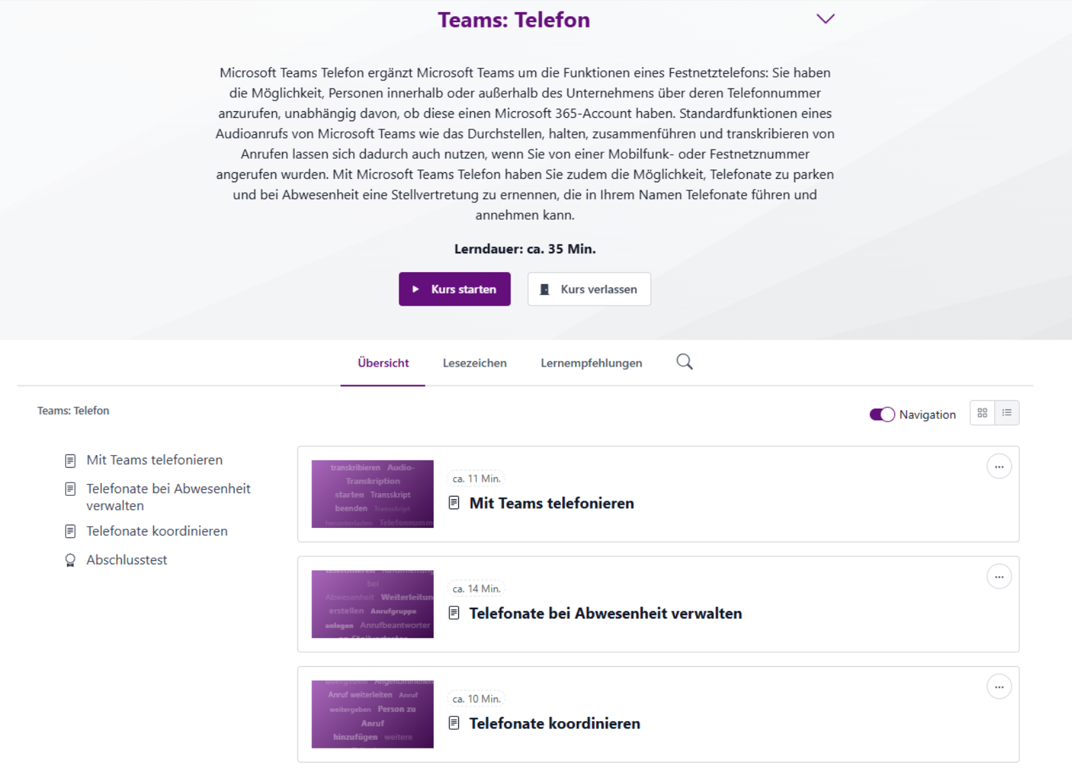The height and width of the screenshot is (776, 1072).
Task: Click the Kurs verlassen button
Action: click(x=589, y=289)
